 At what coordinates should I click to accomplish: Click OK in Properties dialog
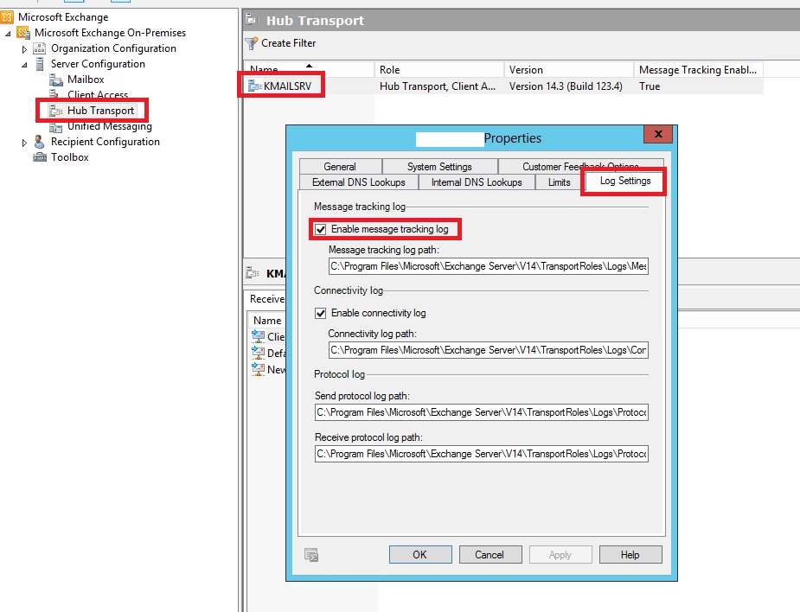click(420, 555)
